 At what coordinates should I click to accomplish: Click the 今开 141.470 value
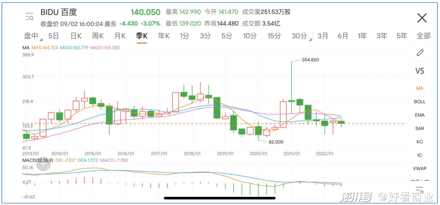point(221,12)
